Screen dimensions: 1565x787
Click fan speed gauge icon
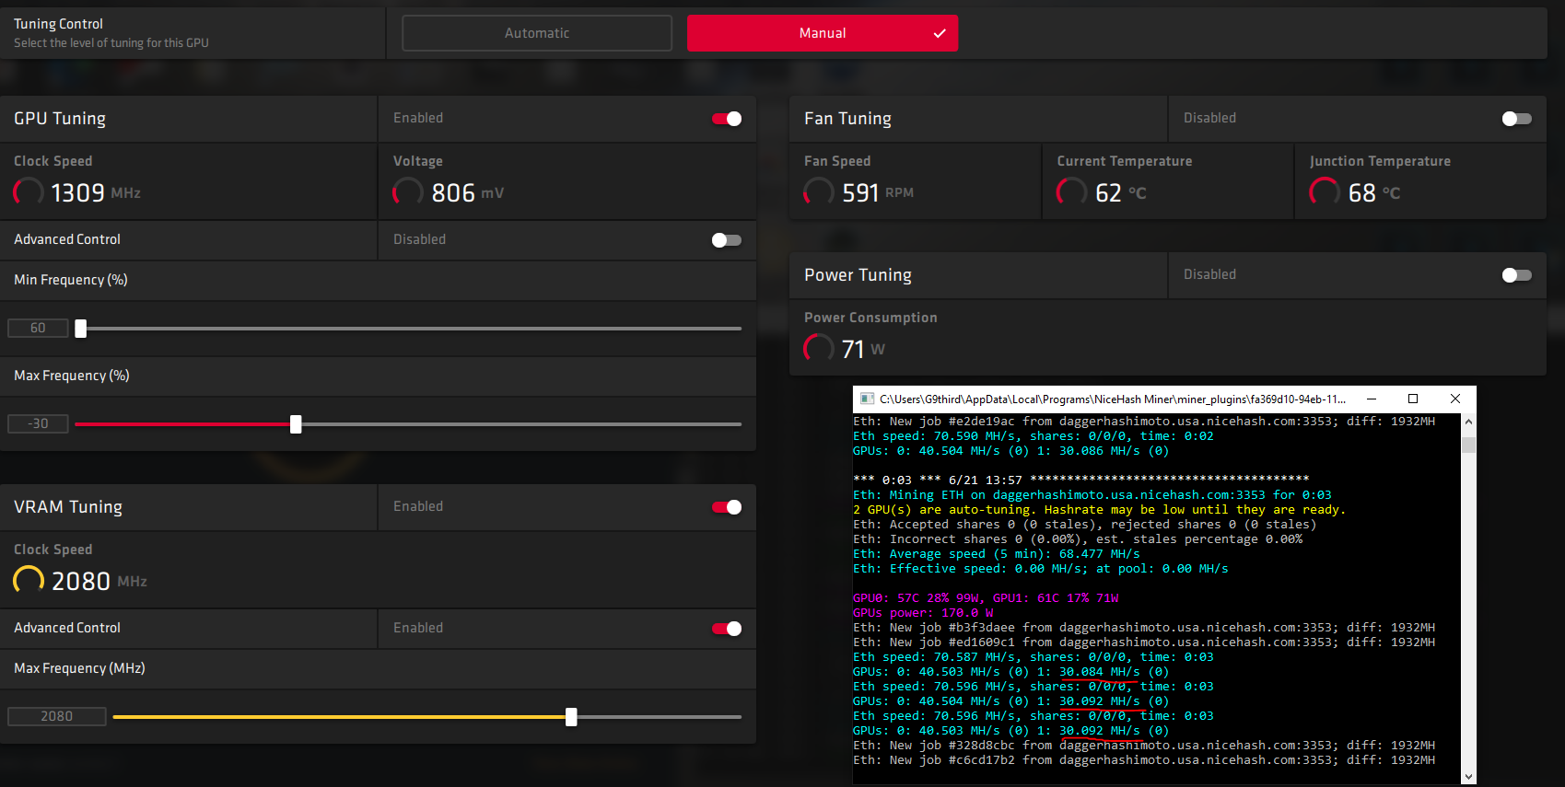(x=819, y=192)
